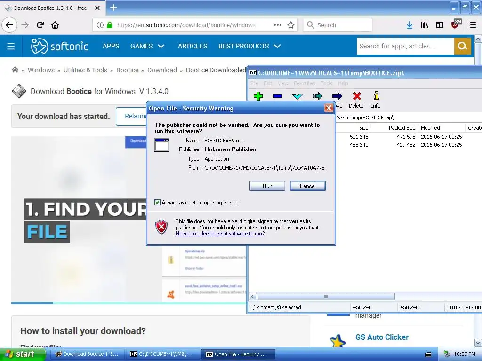Click the Softonic logo

click(60, 46)
